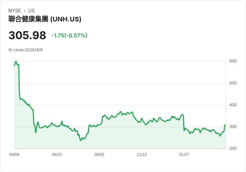246x172 pixels.
Task: Click the NYSE exchange label
Action: click(x=15, y=11)
